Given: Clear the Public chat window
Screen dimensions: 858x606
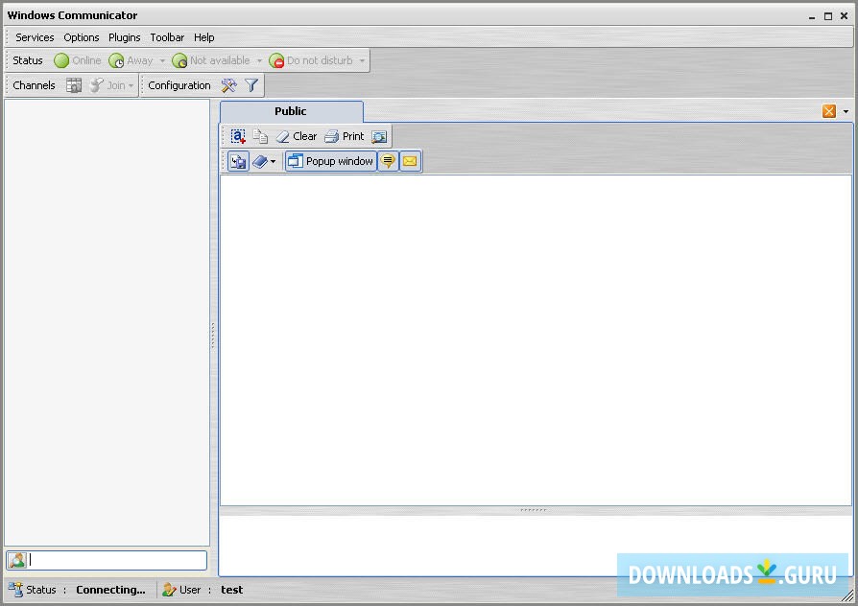Looking at the screenshot, I should point(296,136).
